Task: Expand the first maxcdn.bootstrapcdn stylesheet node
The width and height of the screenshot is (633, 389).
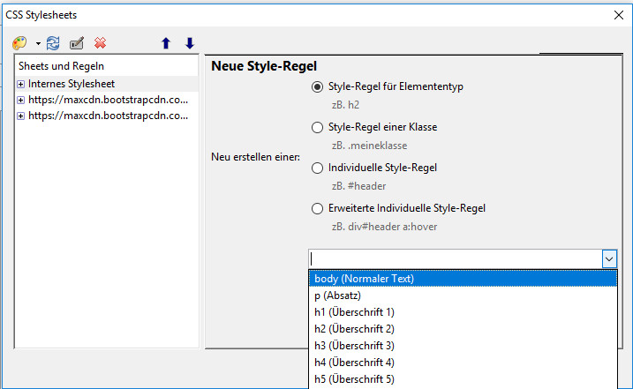Action: click(21, 100)
